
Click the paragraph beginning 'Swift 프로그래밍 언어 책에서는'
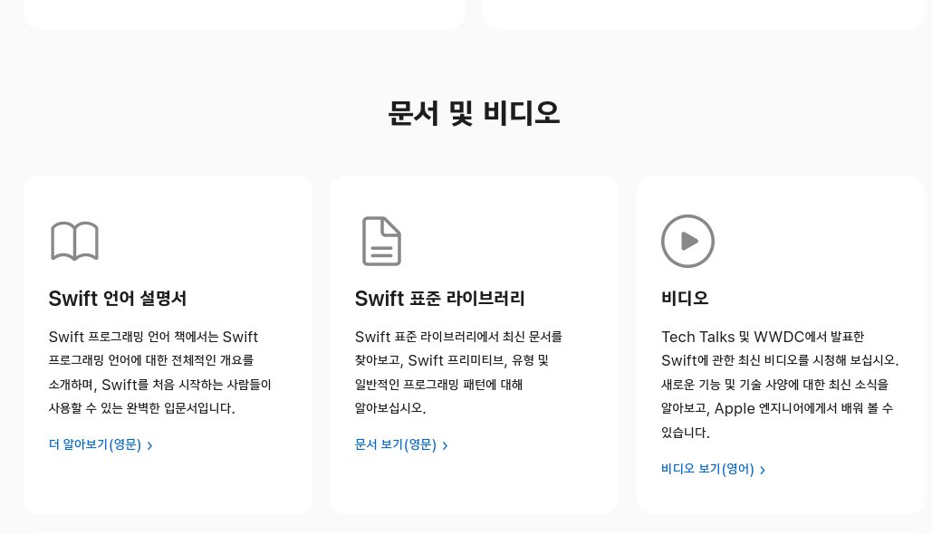pos(160,372)
